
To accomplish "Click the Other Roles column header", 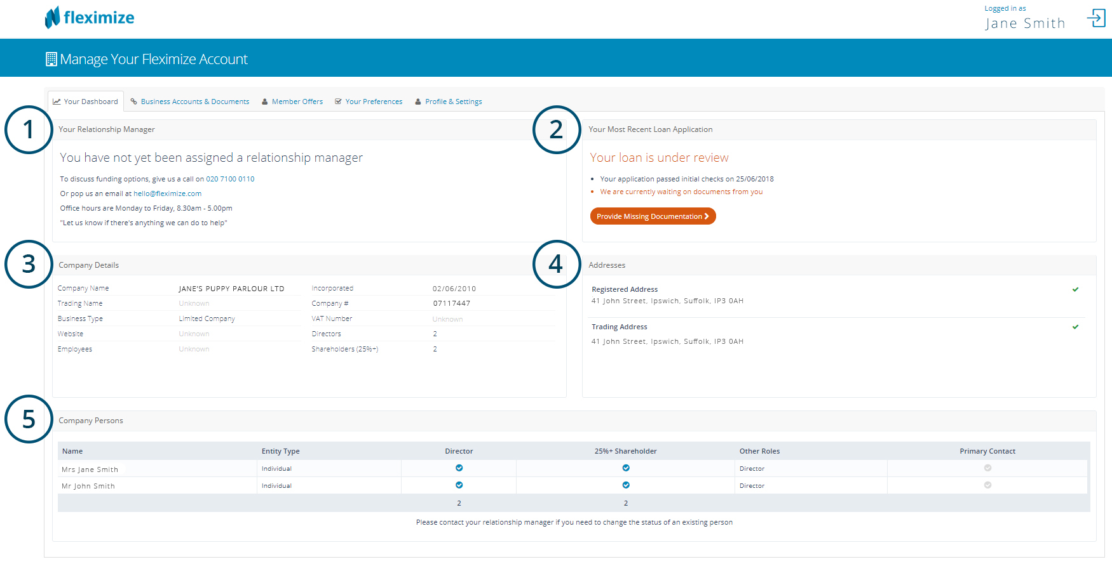I will (759, 451).
